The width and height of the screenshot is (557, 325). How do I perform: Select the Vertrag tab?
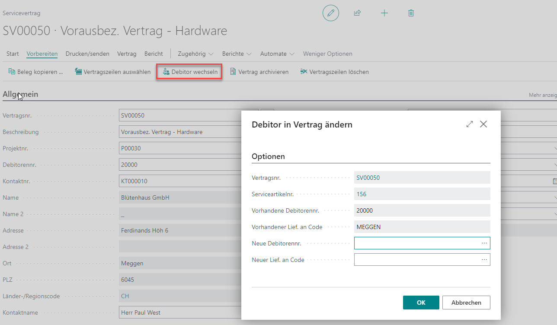tap(127, 54)
